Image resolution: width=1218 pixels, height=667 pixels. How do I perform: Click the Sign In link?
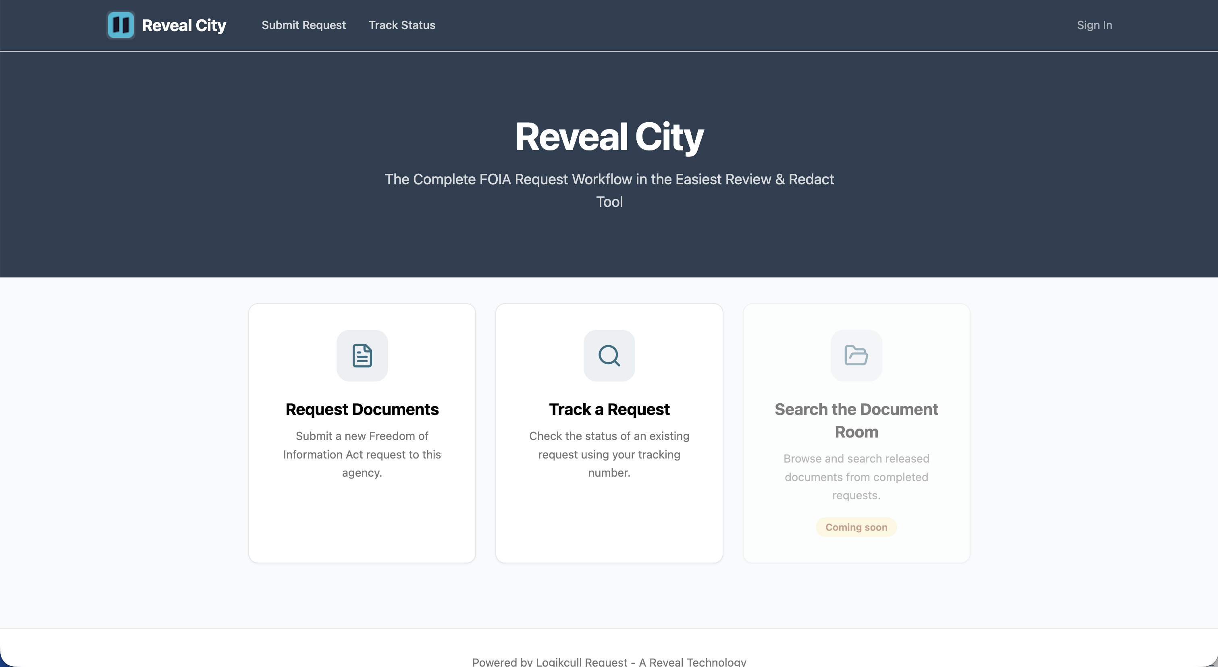point(1094,25)
